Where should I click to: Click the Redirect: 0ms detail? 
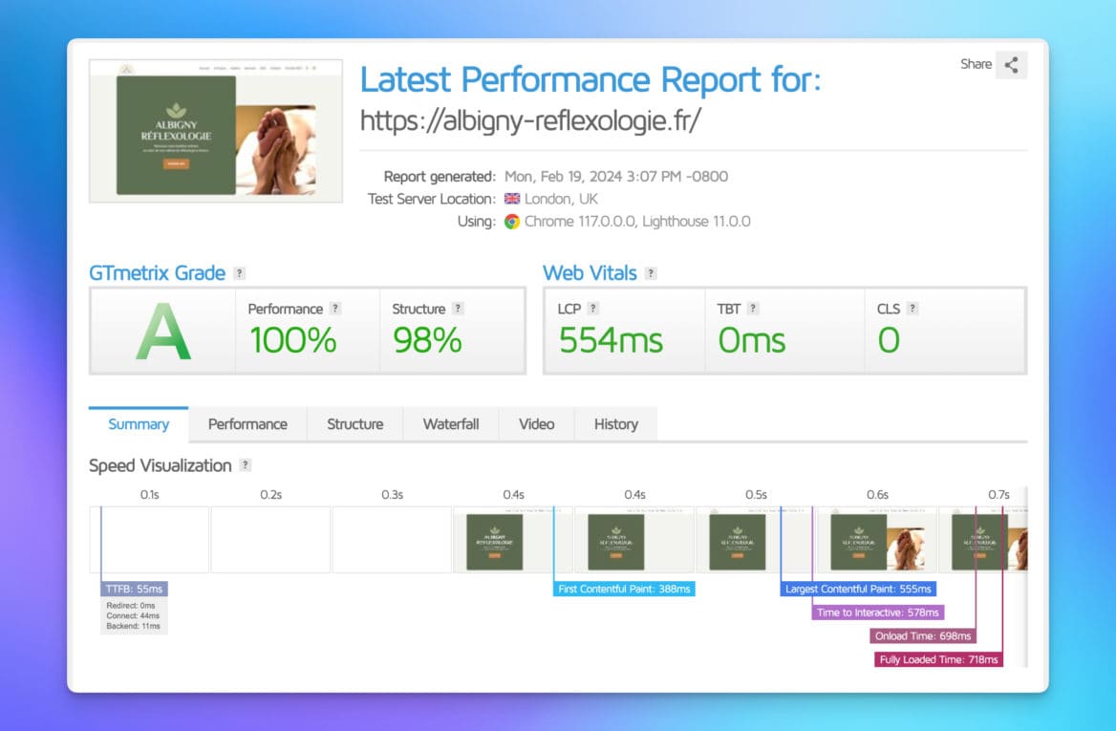[x=131, y=606]
